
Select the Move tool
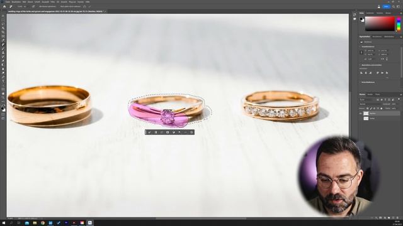click(3, 16)
